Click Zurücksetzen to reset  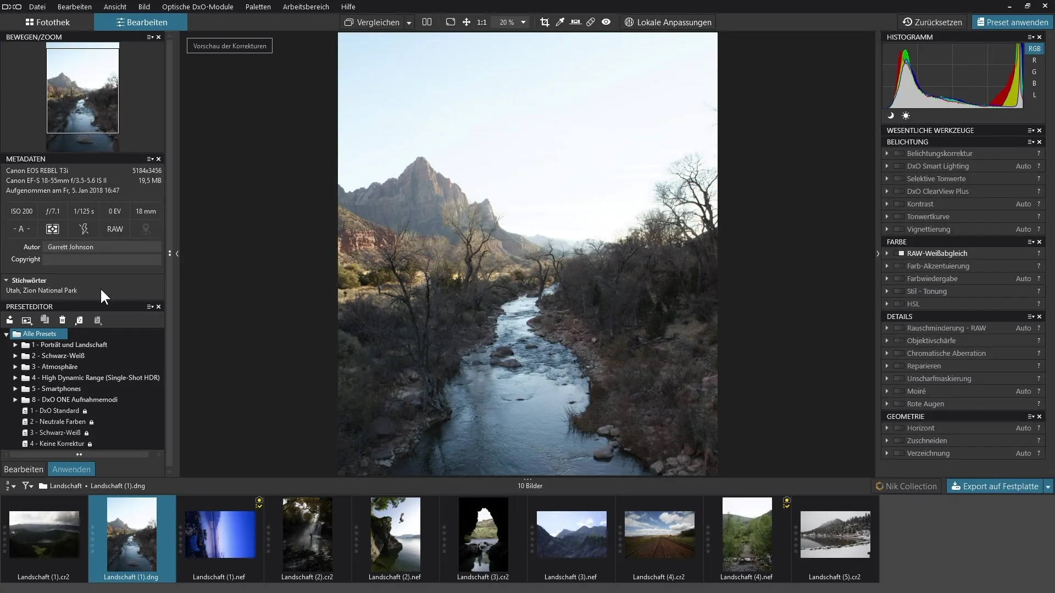(932, 23)
